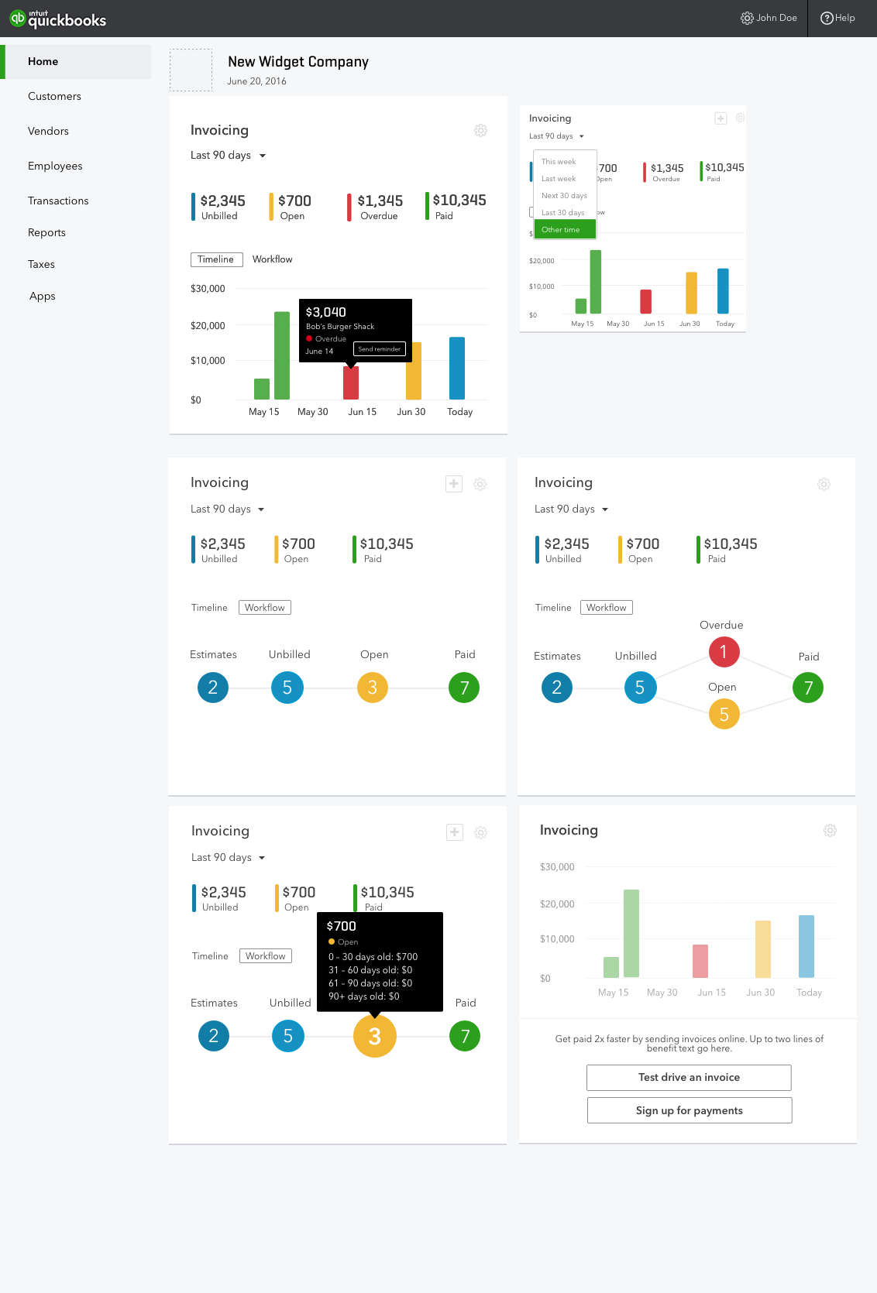Click Send reminder in the $3,040 tooltip
The height and width of the screenshot is (1293, 877).
click(x=380, y=349)
